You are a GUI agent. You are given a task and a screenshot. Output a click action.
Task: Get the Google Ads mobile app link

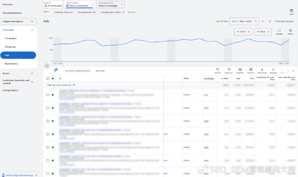(19, 175)
